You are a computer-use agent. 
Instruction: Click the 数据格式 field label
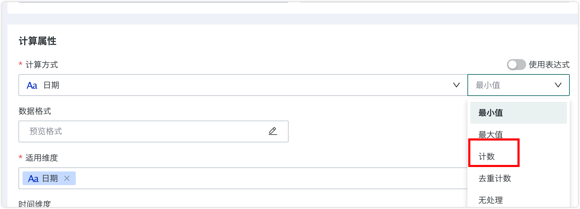pyautogui.click(x=35, y=111)
